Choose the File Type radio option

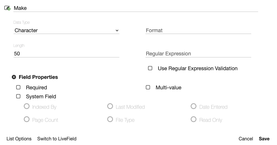point(110,119)
